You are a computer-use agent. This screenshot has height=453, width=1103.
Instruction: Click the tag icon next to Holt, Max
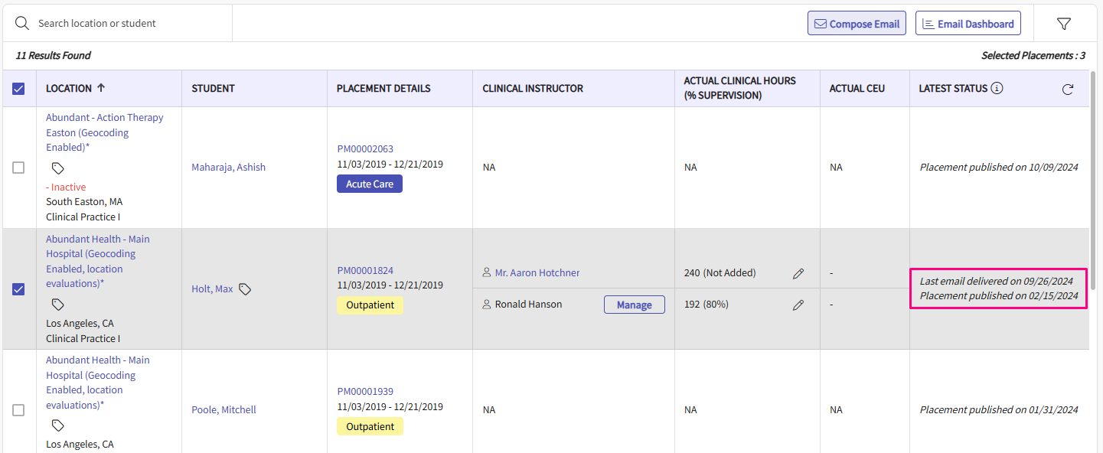tap(245, 289)
